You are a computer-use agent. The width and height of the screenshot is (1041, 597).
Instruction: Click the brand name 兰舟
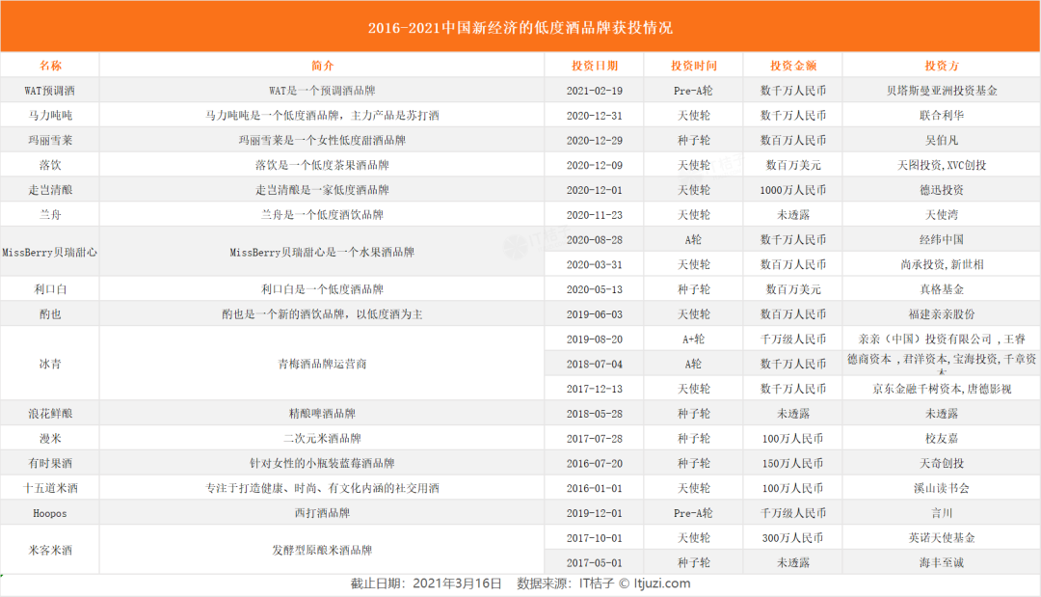coord(50,215)
